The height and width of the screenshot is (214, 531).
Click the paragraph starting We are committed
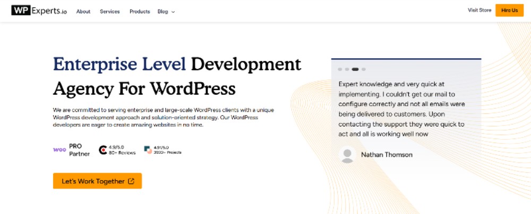coord(164,117)
